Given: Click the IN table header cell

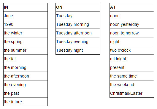Looking at the screenshot, I should (x=26, y=7).
